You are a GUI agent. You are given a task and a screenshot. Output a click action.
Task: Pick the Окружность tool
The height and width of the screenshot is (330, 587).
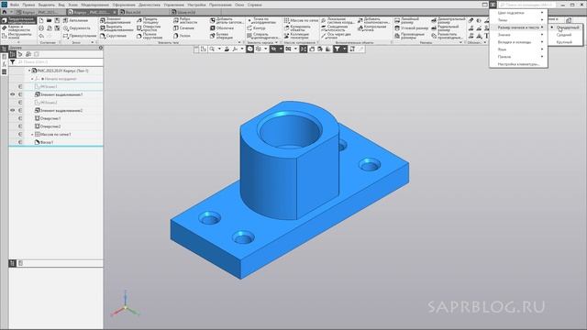point(77,28)
